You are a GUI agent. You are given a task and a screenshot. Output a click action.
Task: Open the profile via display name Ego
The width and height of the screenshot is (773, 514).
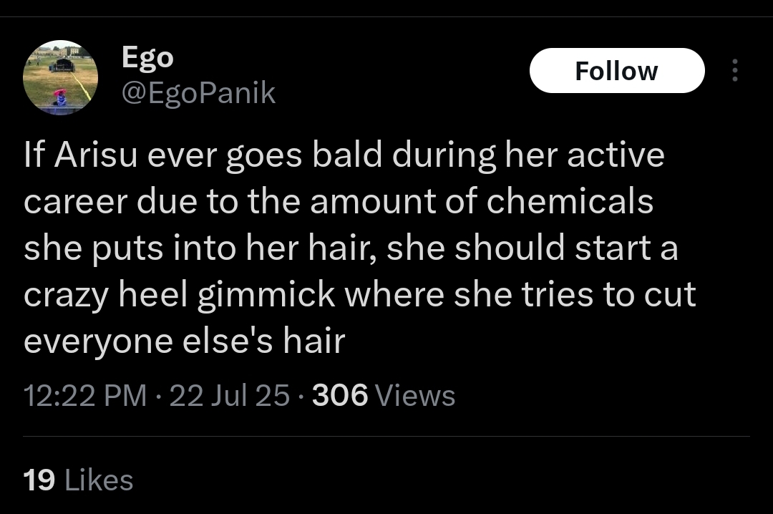(147, 58)
